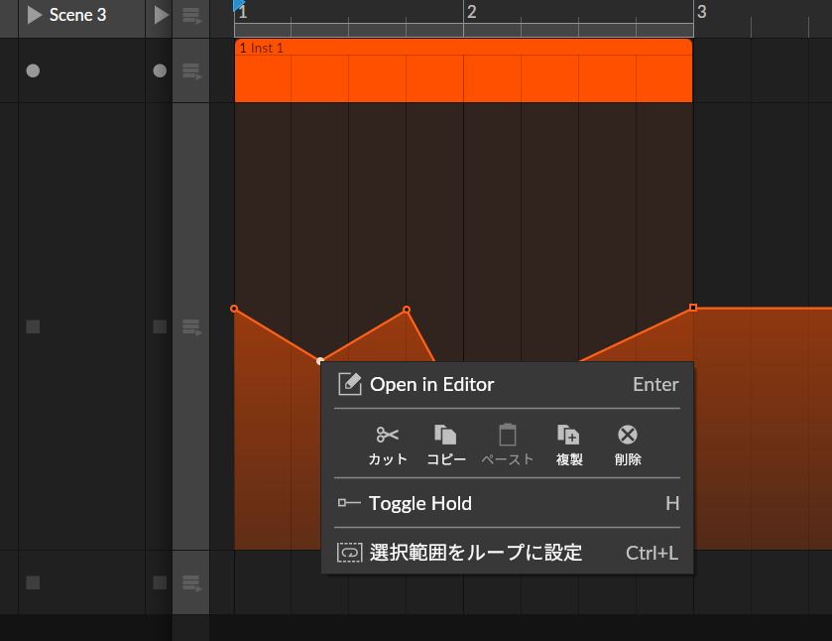
Task: Click the Delete (削除) icon
Action: (628, 436)
